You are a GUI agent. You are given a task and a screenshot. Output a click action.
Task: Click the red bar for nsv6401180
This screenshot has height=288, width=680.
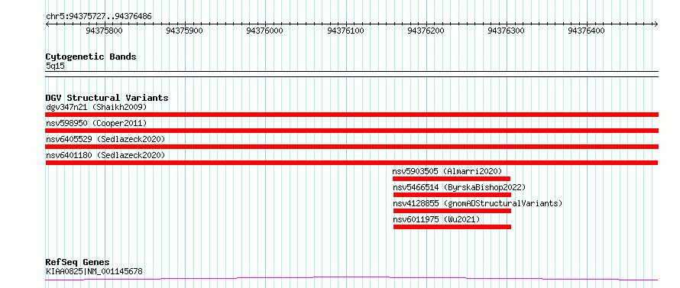(x=351, y=163)
